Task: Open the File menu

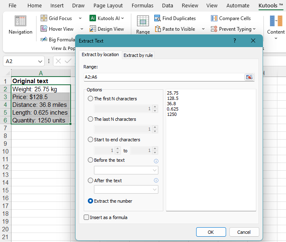Action: [x=12, y=6]
